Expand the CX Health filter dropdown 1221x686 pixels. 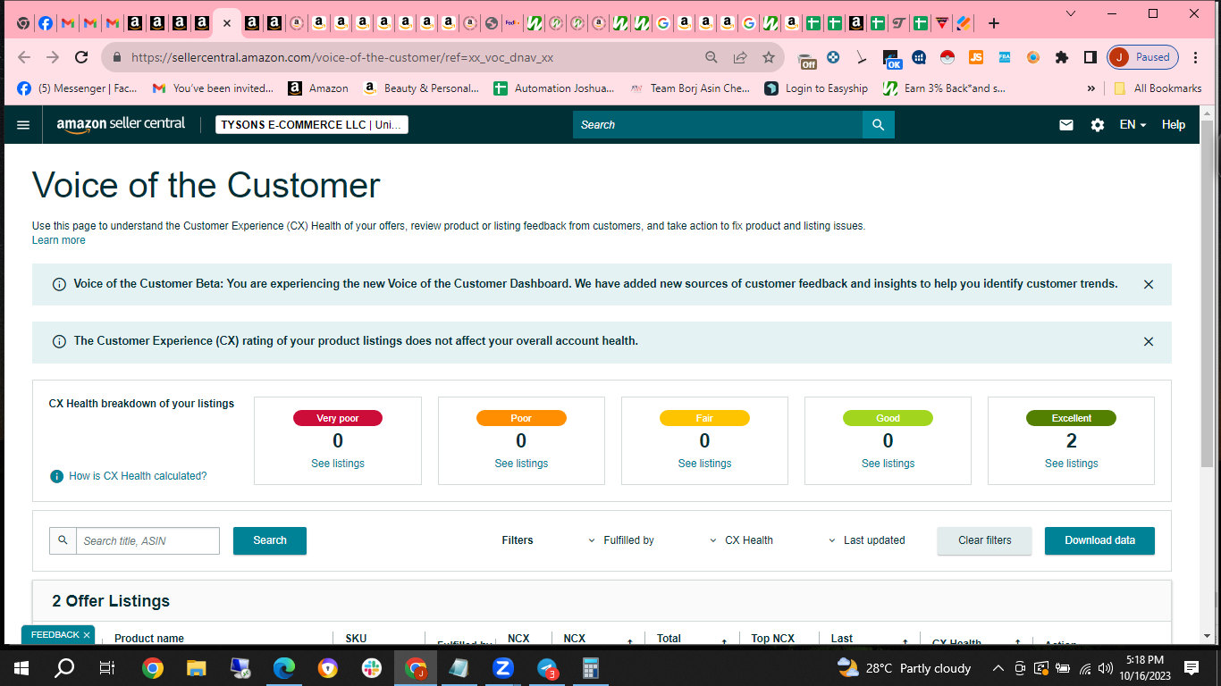tap(742, 540)
